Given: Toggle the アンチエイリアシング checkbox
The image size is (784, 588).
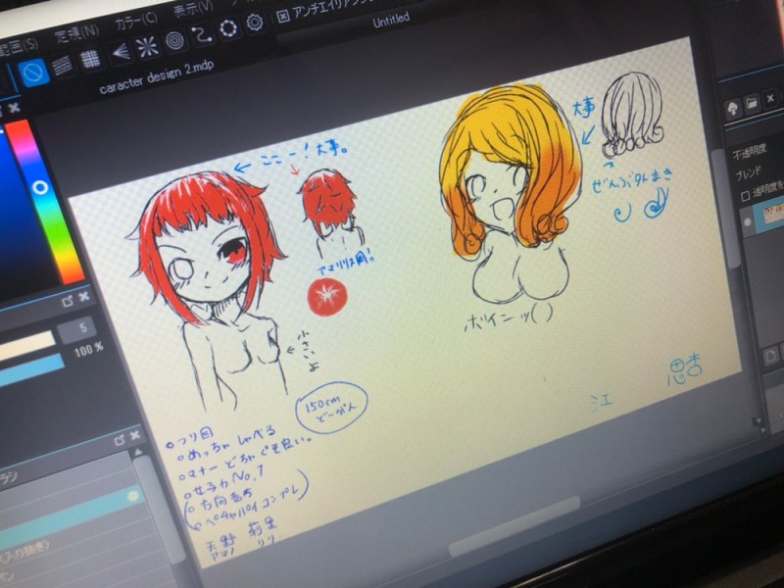Looking at the screenshot, I should pyautogui.click(x=283, y=17).
